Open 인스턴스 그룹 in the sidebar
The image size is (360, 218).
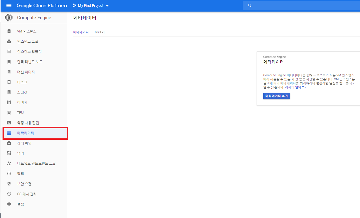tap(28, 42)
